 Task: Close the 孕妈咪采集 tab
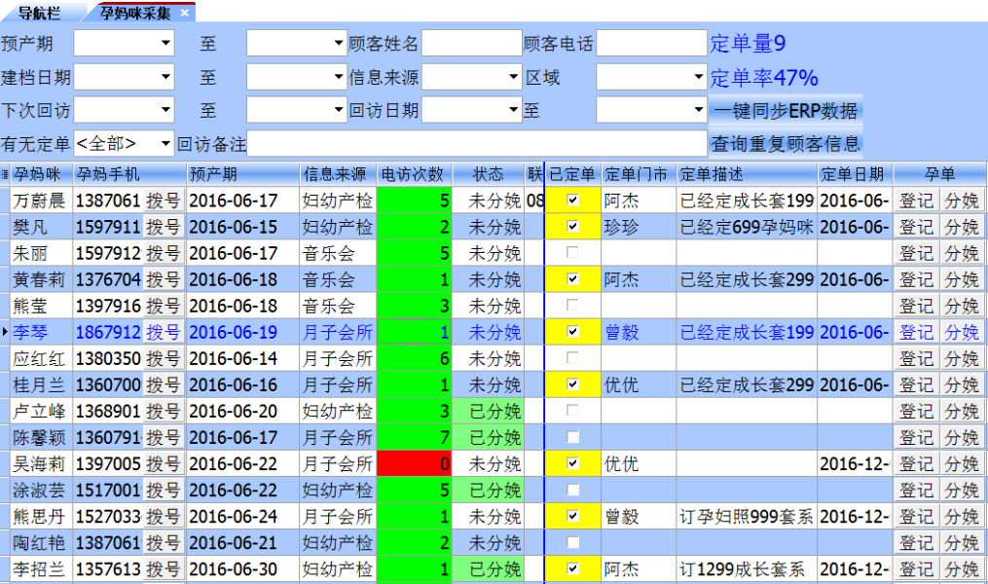pos(185,13)
